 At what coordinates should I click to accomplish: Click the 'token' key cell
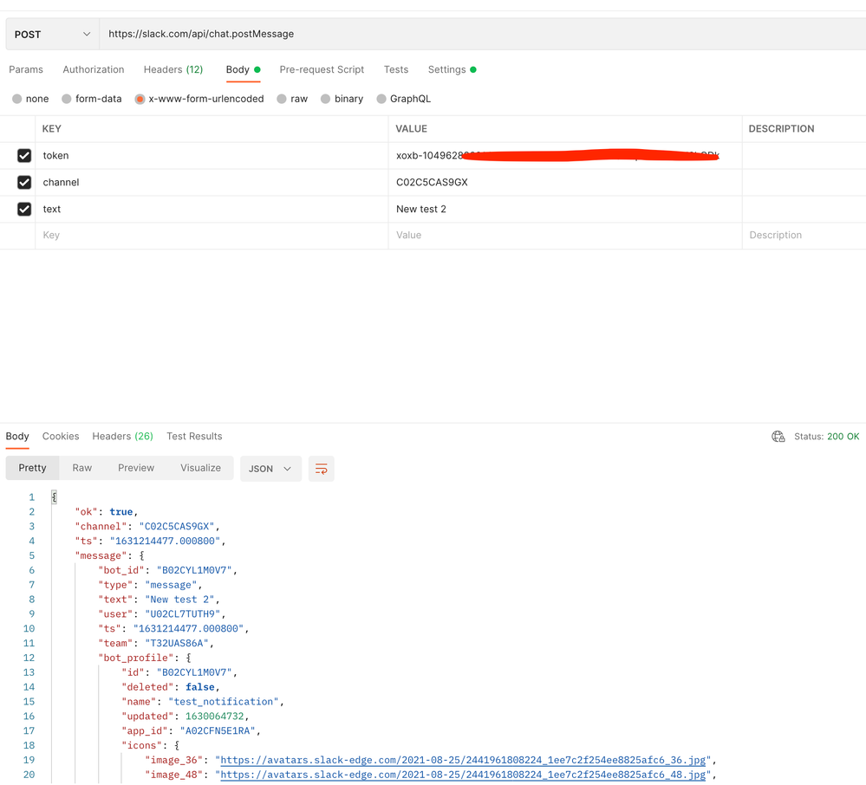(x=212, y=156)
